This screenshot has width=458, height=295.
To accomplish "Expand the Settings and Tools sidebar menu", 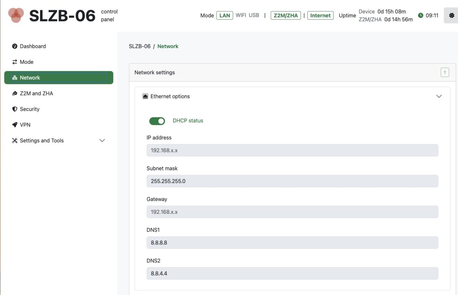I will tap(102, 140).
